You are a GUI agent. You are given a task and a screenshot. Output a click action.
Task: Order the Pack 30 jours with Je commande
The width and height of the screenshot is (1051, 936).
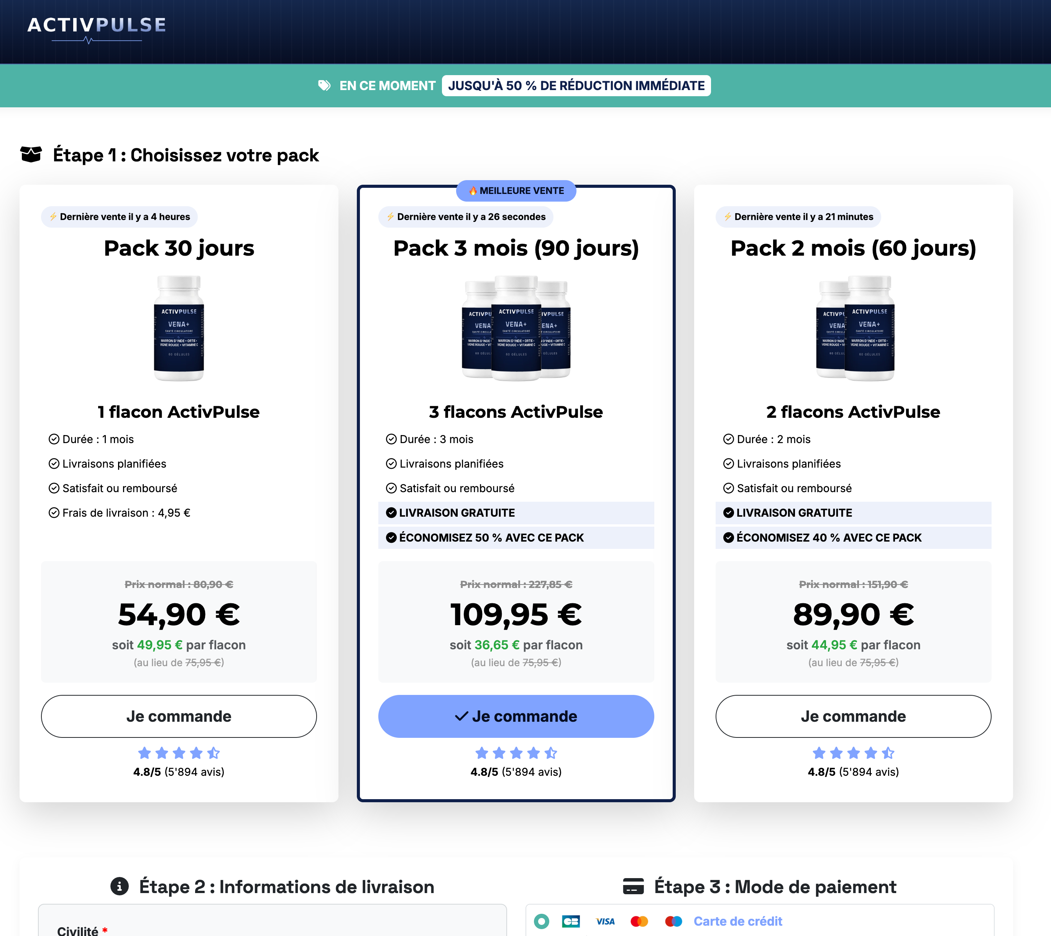coord(179,716)
